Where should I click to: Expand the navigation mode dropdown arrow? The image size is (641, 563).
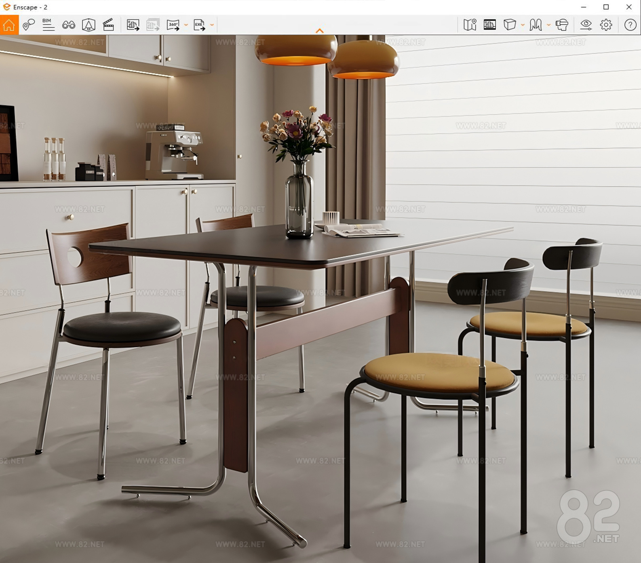[x=548, y=25]
